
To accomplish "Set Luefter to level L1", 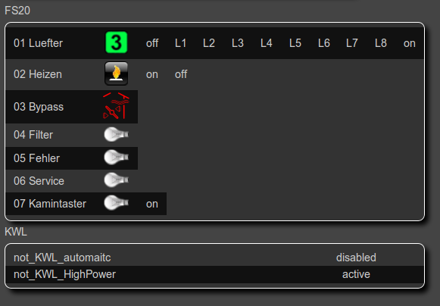I will point(180,43).
